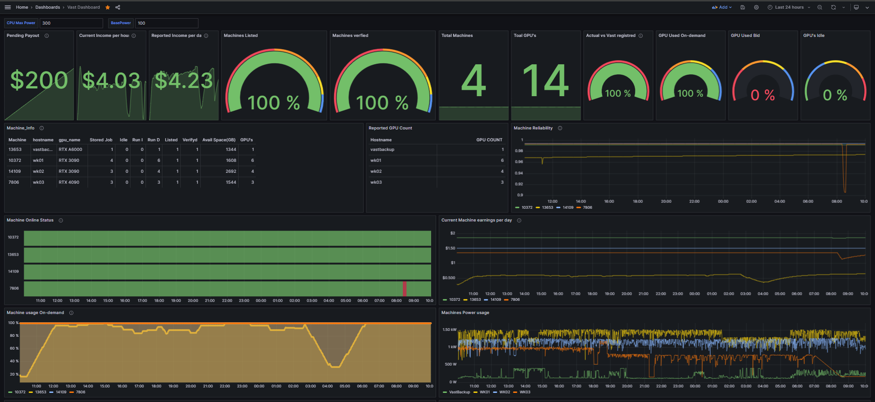
Task: Toggle series 14109 in earnings per day legend
Action: (495, 299)
